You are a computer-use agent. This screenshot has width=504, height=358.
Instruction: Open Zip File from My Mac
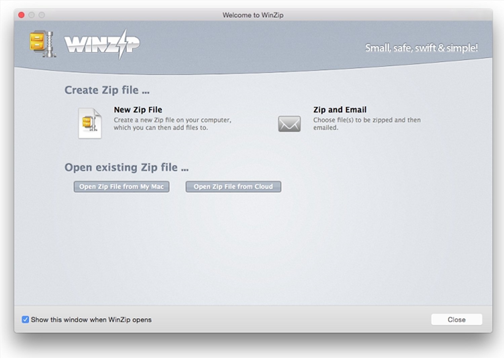click(121, 187)
